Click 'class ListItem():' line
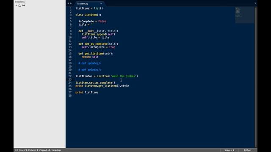Screen dimensions: 271x152 (88, 15)
